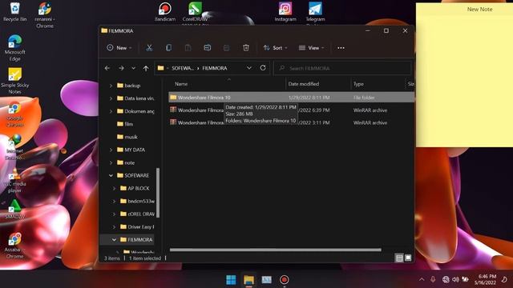Click the Copy icon in Explorer toolbar
Image resolution: width=513 pixels, height=288 pixels.
(x=168, y=48)
